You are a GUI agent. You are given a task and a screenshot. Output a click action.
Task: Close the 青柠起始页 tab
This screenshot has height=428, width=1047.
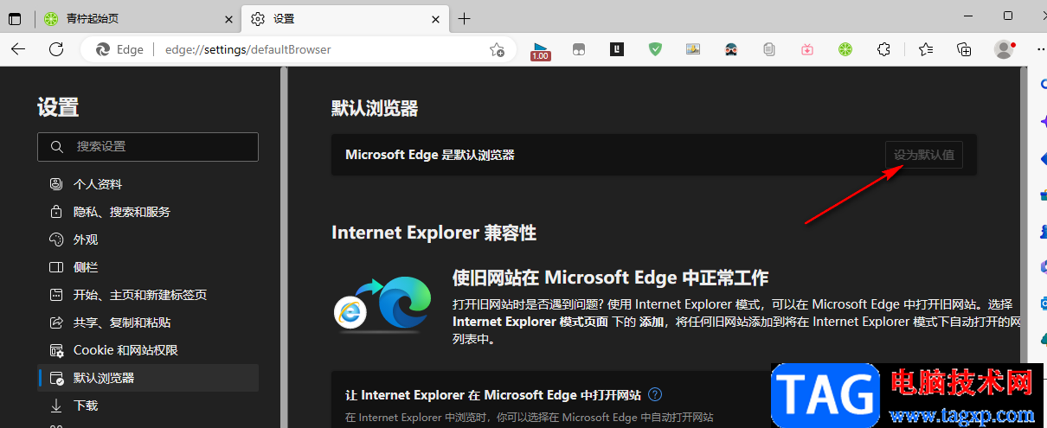click(228, 18)
